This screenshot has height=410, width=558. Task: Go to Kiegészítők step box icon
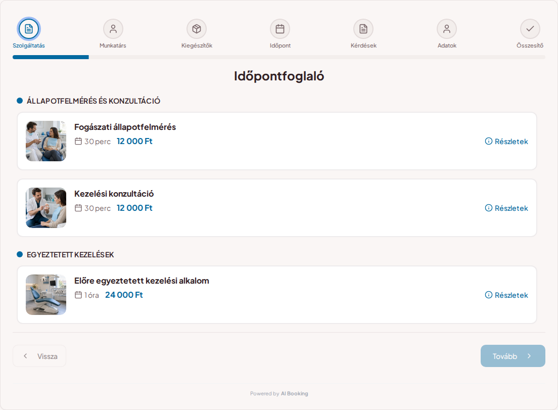(197, 29)
